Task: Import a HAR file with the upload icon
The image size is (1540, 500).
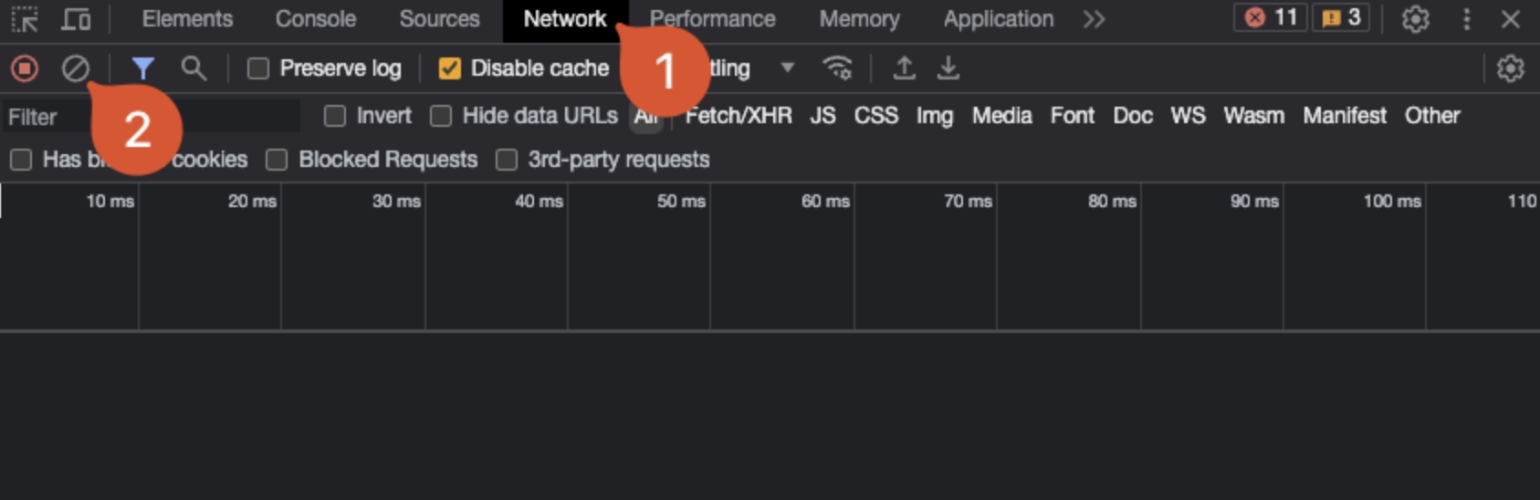Action: point(904,68)
